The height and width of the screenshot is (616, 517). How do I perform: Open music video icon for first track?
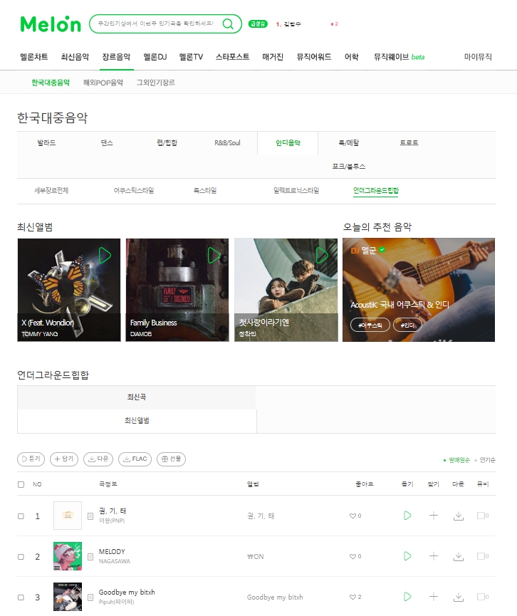[482, 516]
